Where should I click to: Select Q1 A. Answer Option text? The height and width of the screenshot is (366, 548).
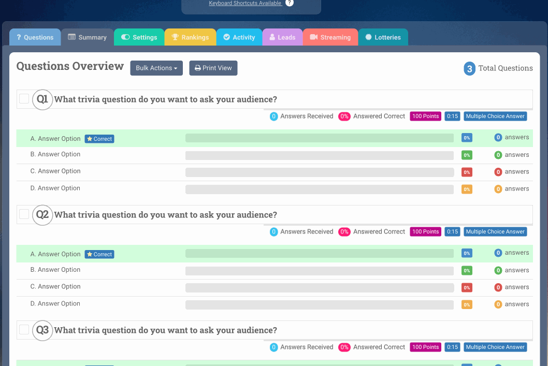(x=55, y=139)
